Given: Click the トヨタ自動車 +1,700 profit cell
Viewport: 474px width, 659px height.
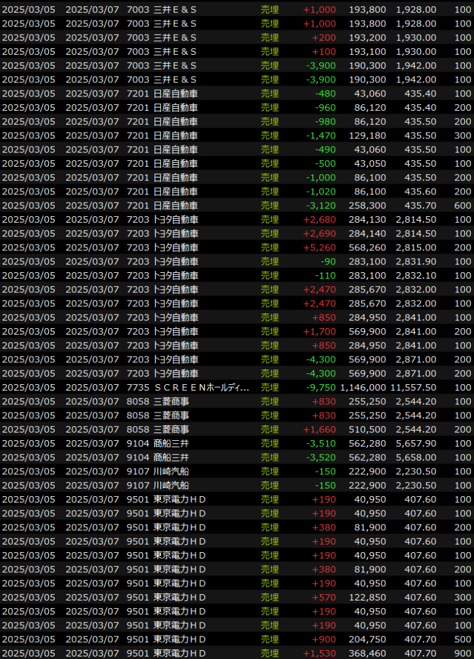Looking at the screenshot, I should (x=319, y=331).
